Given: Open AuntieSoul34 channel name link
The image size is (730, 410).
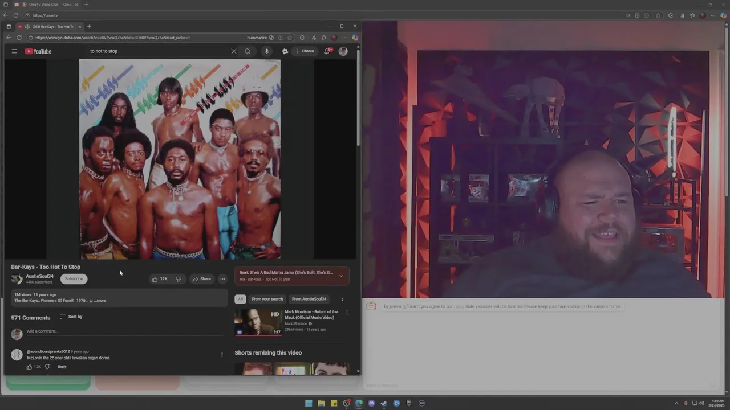Looking at the screenshot, I should (39, 276).
